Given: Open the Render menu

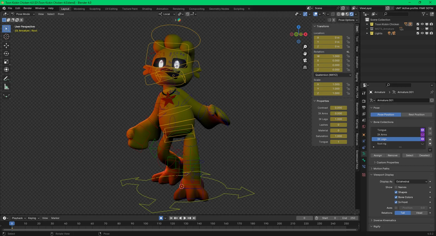Looking at the screenshot, I should 28,8.
